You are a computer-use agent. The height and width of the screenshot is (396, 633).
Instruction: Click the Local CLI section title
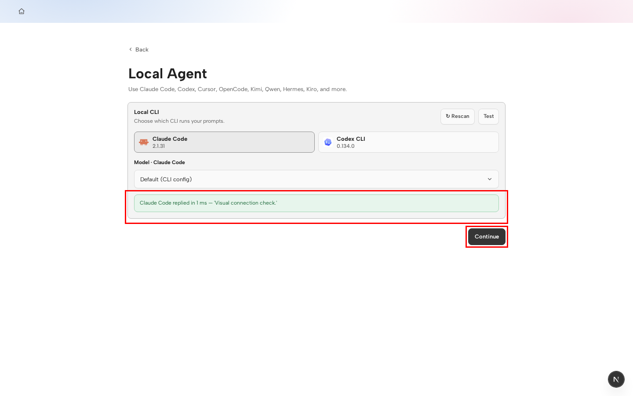(146, 112)
